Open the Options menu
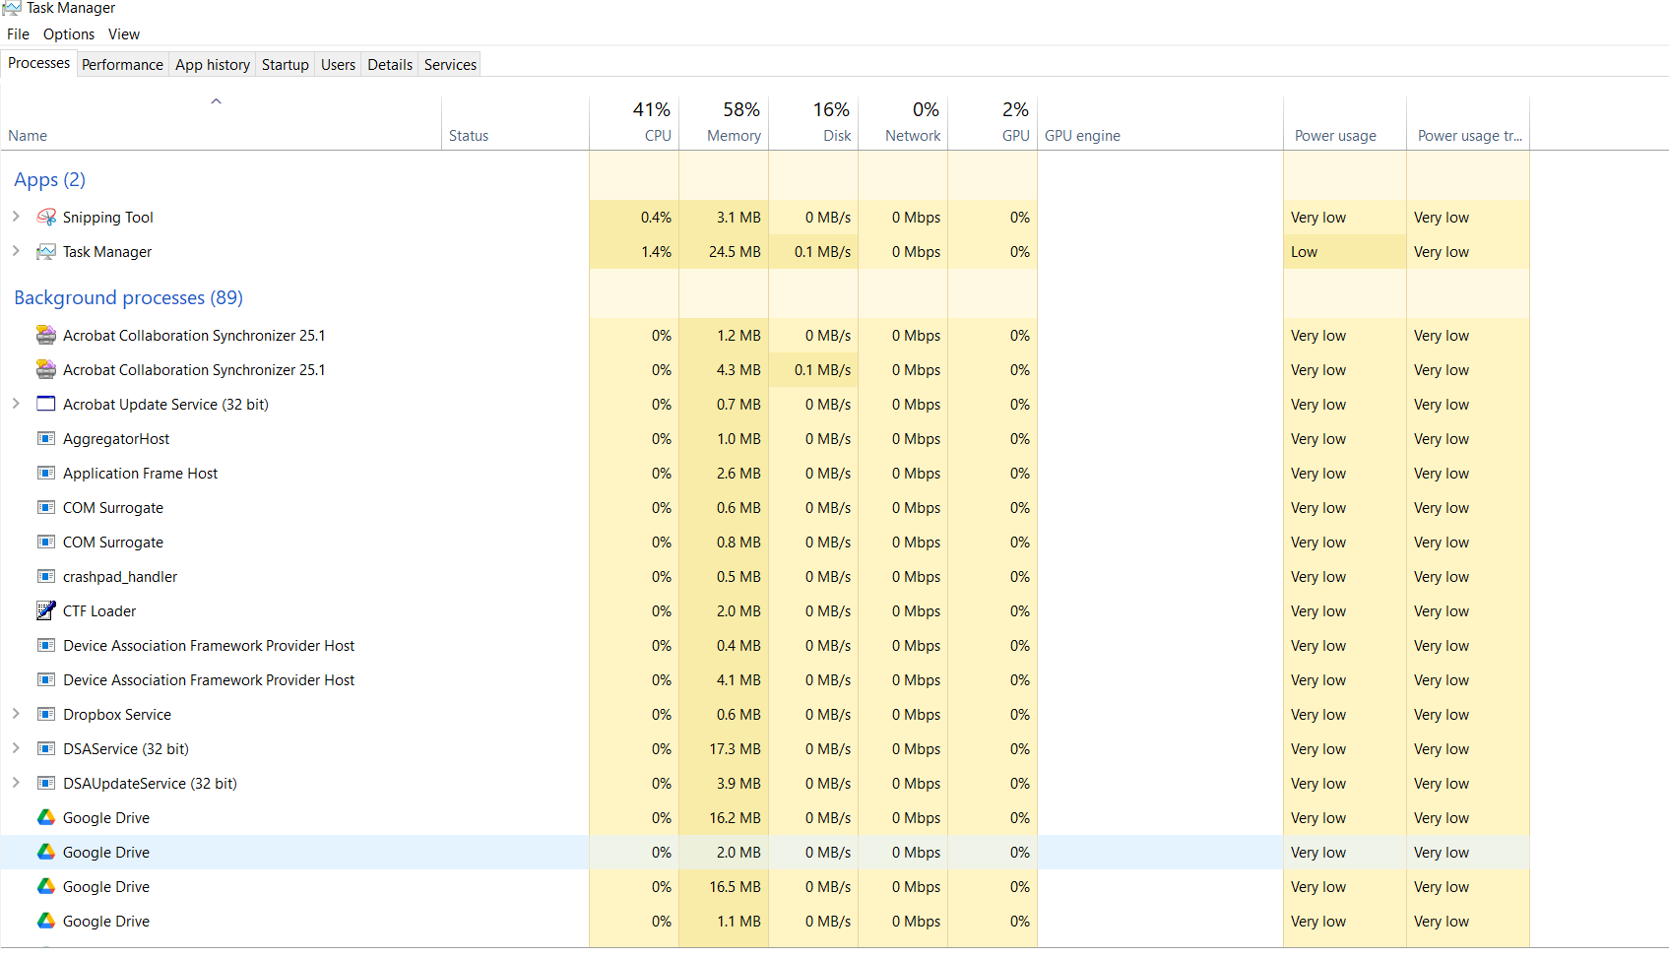Image resolution: width=1669 pixels, height=958 pixels. coord(69,34)
